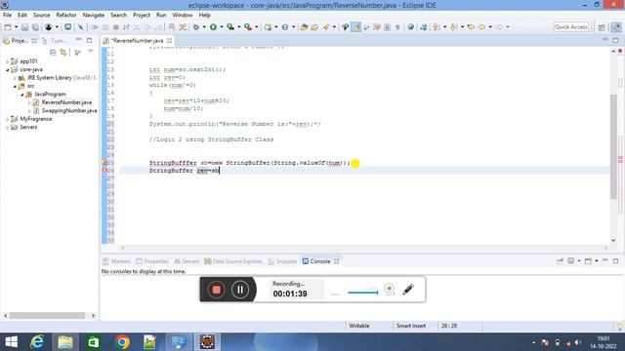Screen dimensions: 625x351
Task: Click the Open Perspective icon
Action: click(602, 27)
